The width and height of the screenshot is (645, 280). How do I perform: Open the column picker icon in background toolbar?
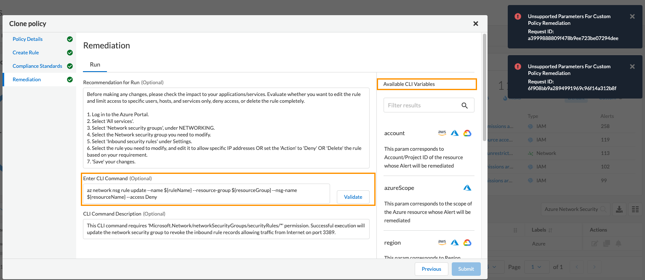(x=635, y=209)
